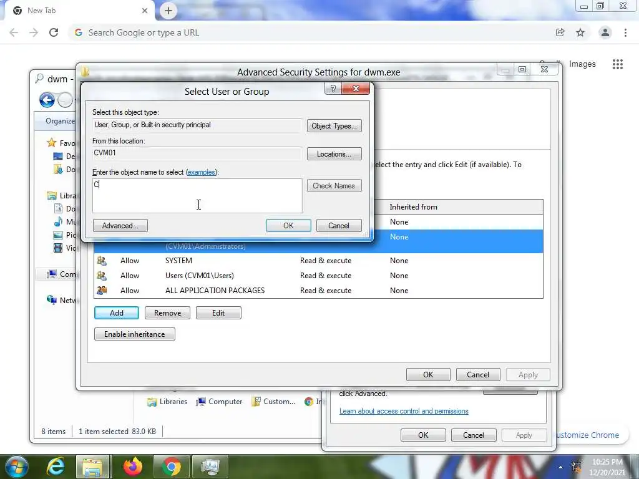Viewport: 639px width, 479px height.
Task: Click Check Names button
Action: [334, 186]
